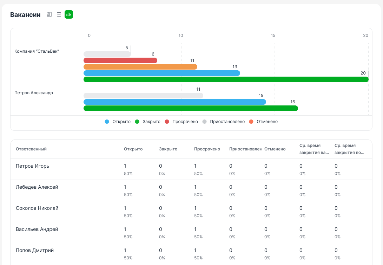Sort by Ср. время закрытия по... column
Viewport: 383px width, 265px height.
coord(349,149)
